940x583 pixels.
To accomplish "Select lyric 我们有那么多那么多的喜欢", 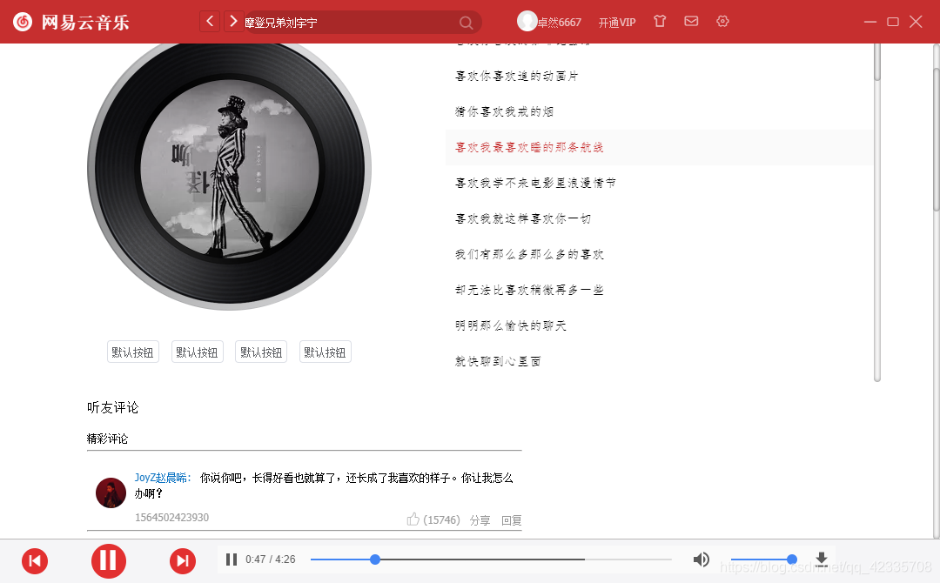I will click(529, 254).
